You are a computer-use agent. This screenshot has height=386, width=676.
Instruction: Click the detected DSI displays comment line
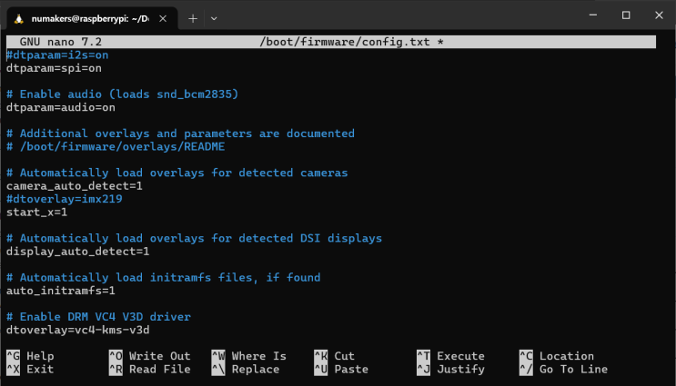click(194, 238)
